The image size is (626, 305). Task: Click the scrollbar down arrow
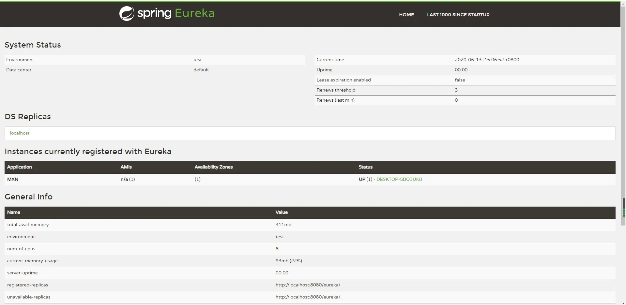coord(624,303)
